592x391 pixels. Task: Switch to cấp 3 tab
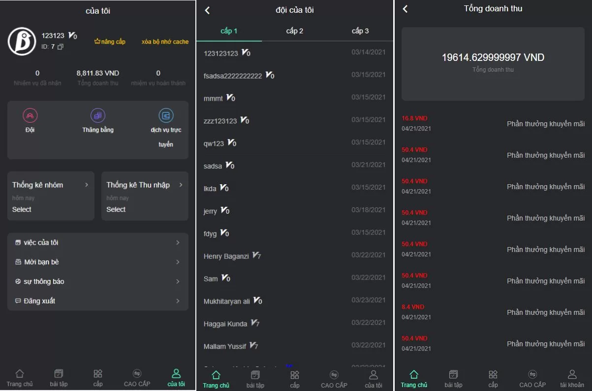coord(360,31)
